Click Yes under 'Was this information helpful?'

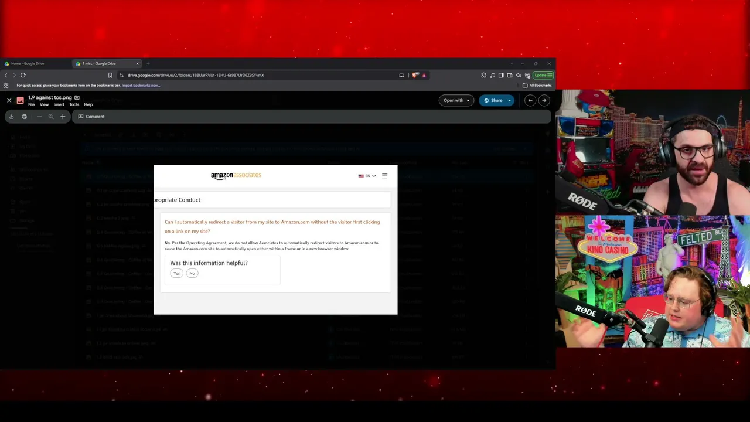tap(176, 273)
